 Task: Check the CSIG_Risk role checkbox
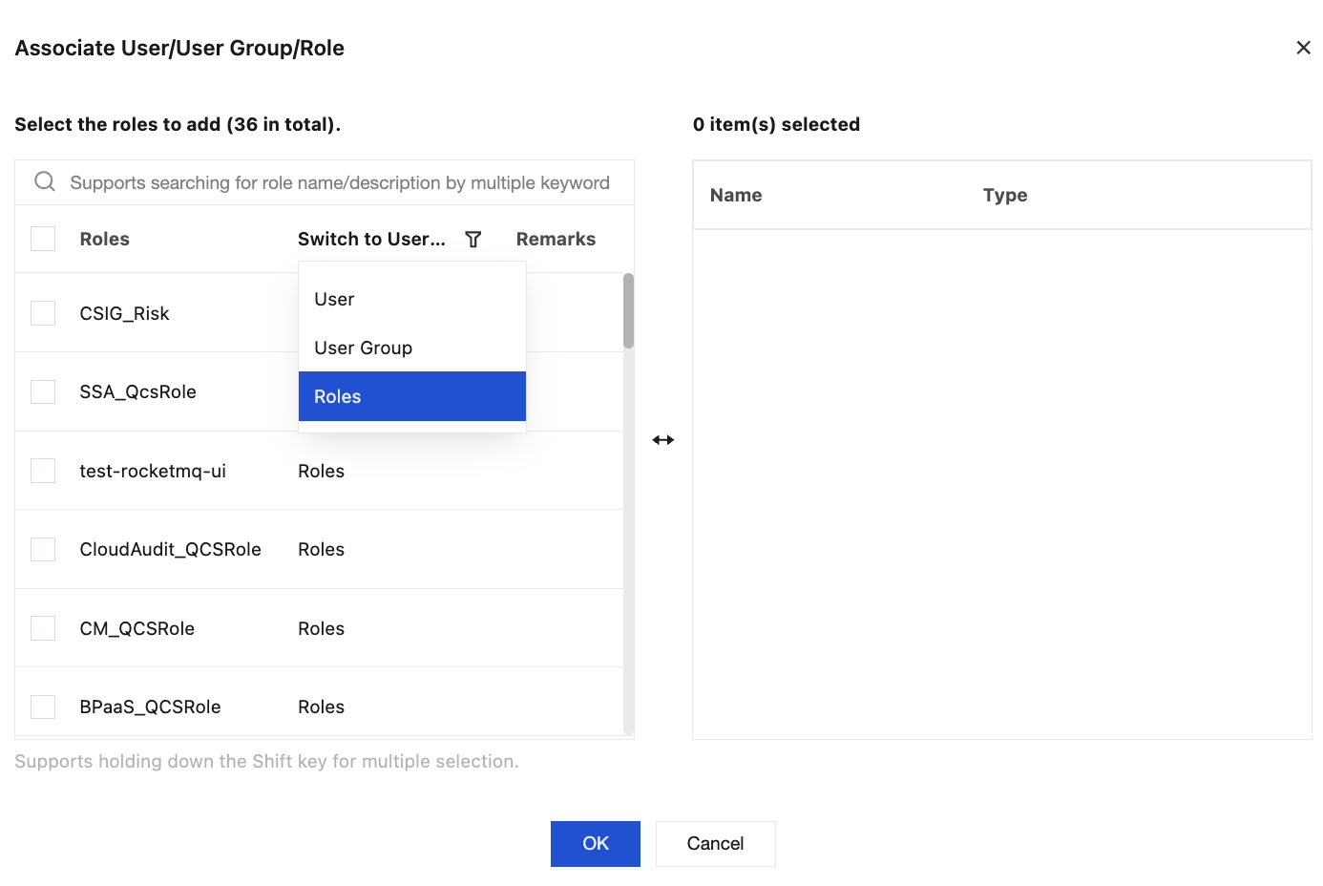[43, 313]
